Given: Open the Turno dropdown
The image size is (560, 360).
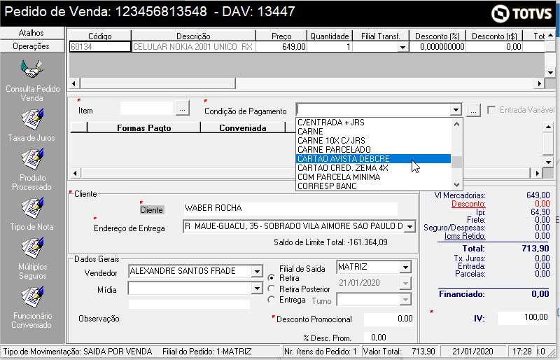Looking at the screenshot, I should (x=405, y=300).
